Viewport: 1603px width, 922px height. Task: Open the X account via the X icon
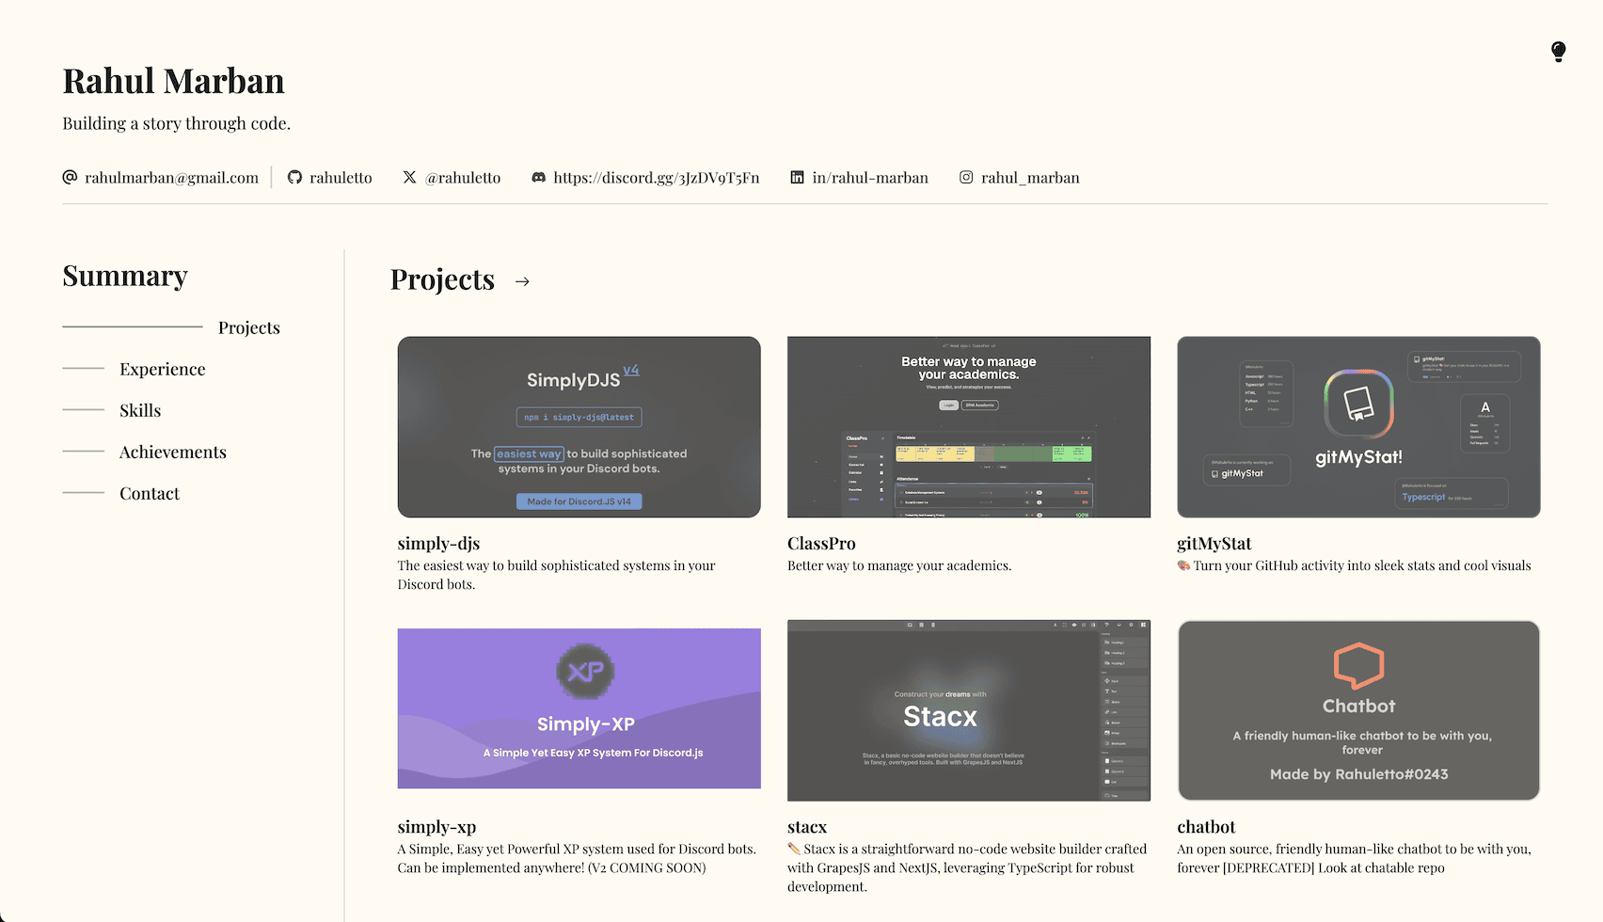point(410,177)
